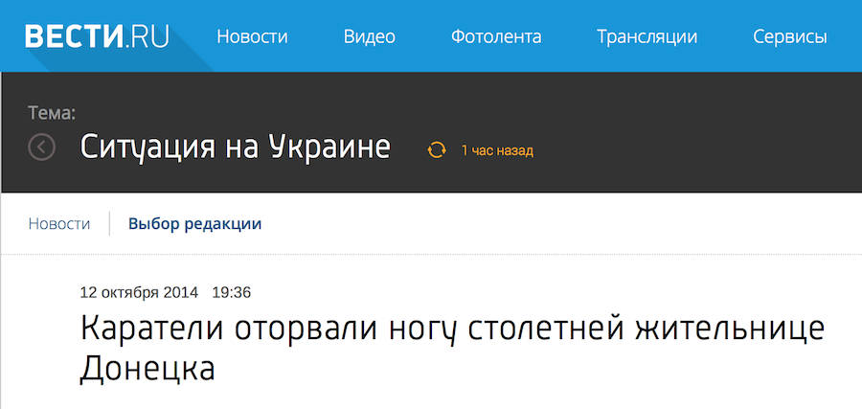
Task: Click the date 12 октября 2014
Action: 139,291
